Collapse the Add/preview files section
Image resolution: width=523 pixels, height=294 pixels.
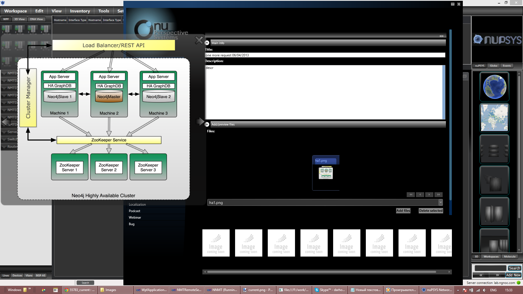pyautogui.click(x=207, y=124)
